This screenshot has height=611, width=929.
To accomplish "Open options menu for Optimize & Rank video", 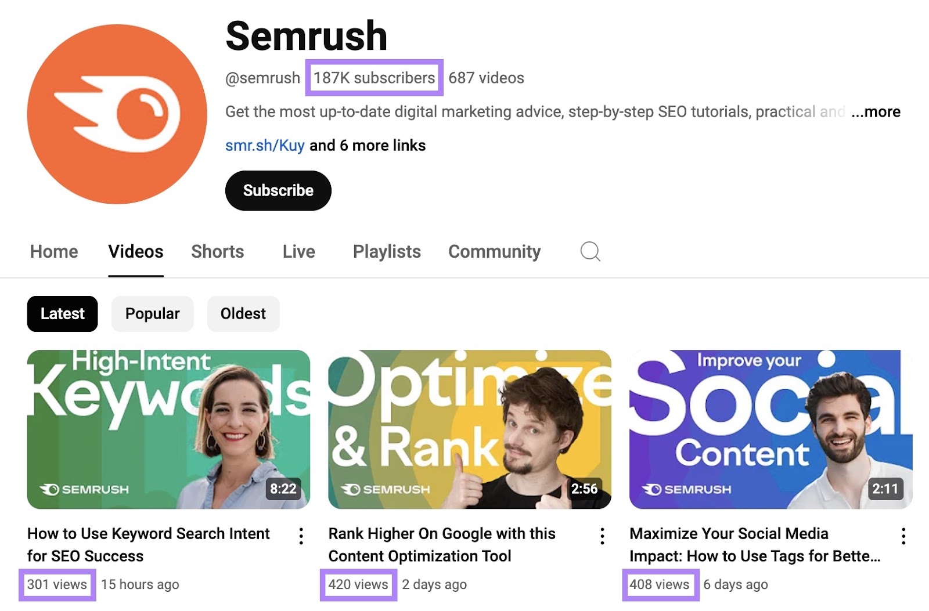I will (602, 537).
